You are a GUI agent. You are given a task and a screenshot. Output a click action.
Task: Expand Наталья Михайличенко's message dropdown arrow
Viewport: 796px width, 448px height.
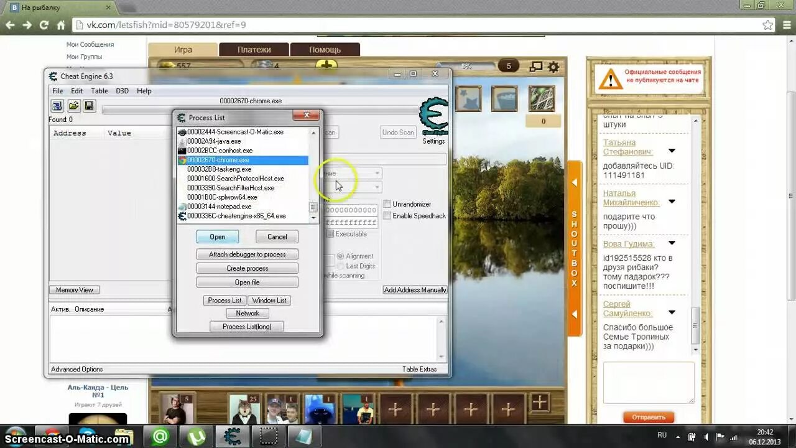[x=672, y=202]
